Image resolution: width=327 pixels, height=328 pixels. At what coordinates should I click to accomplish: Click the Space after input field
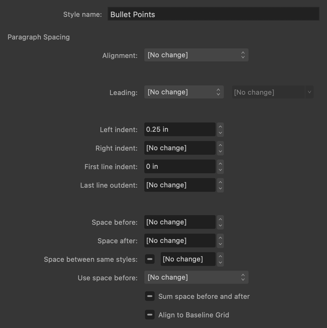coord(180,241)
